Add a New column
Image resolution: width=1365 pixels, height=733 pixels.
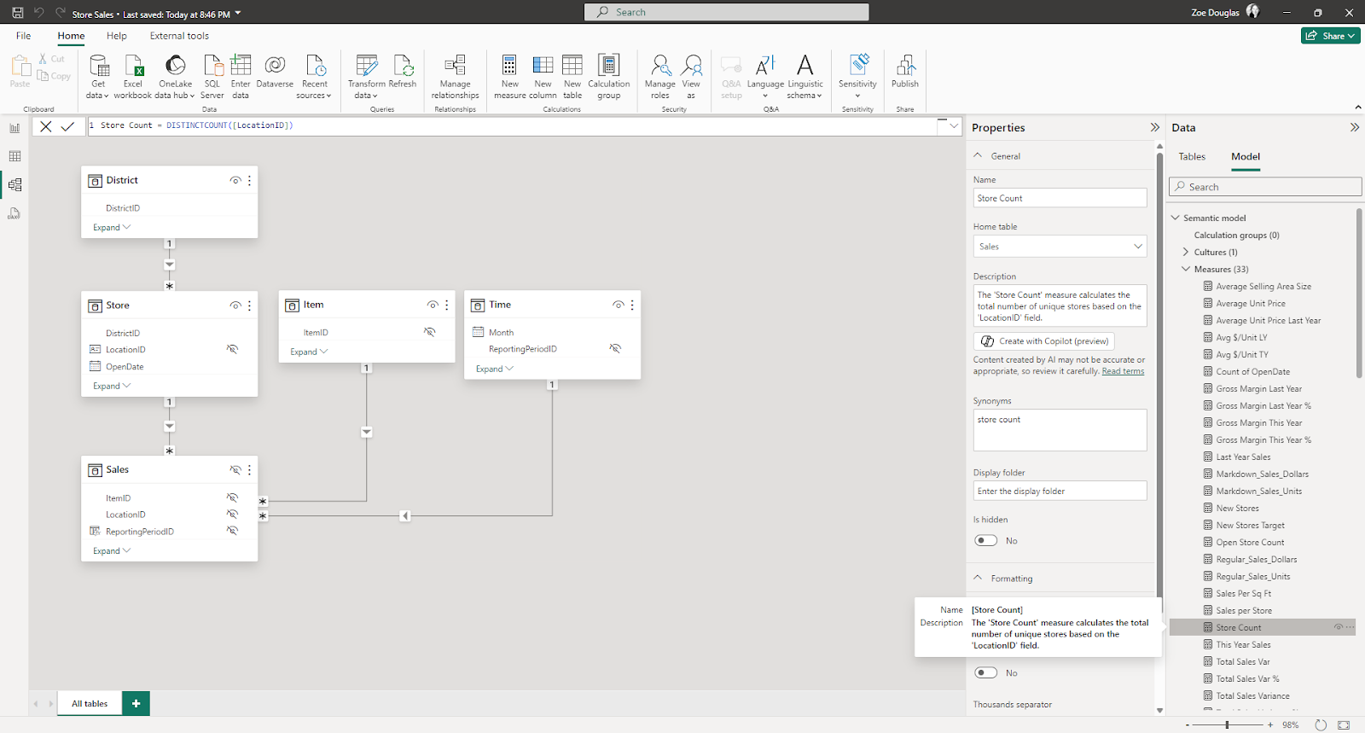pyautogui.click(x=543, y=77)
